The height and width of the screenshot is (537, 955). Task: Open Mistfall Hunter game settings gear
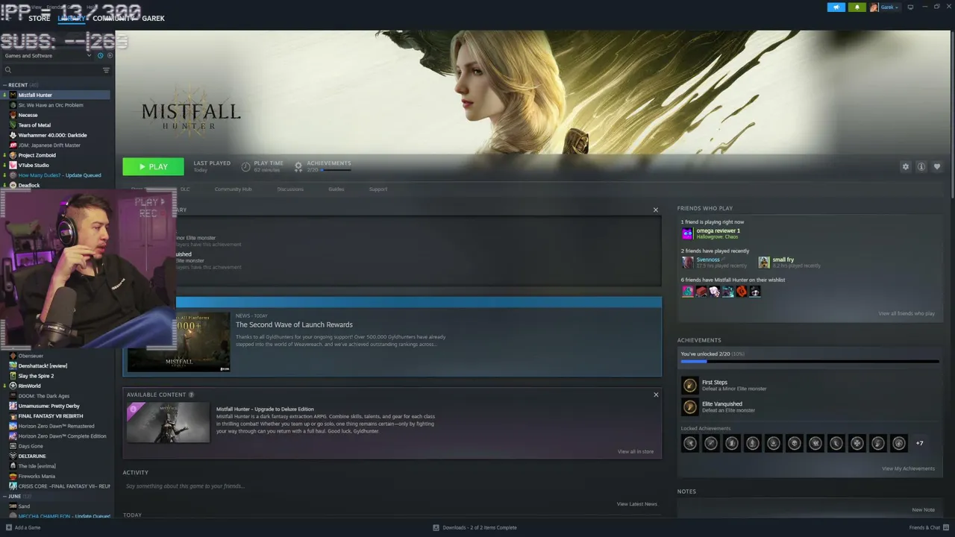coord(906,167)
